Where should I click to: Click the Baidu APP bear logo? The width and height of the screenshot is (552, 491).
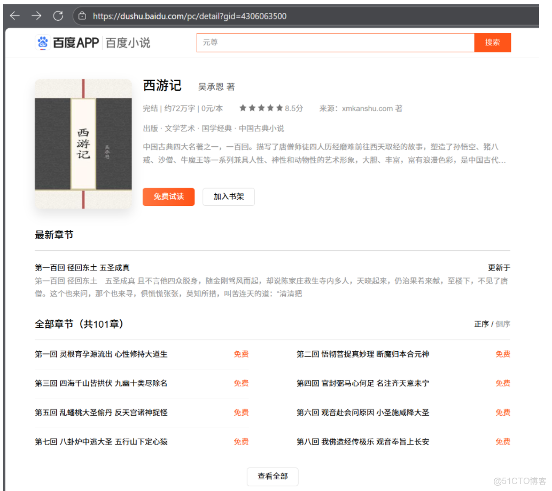tap(43, 42)
